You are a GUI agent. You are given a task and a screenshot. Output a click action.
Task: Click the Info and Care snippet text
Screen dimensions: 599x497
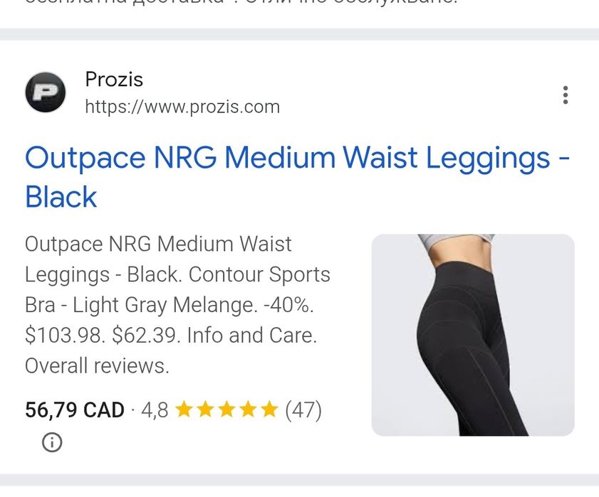pyautogui.click(x=252, y=336)
